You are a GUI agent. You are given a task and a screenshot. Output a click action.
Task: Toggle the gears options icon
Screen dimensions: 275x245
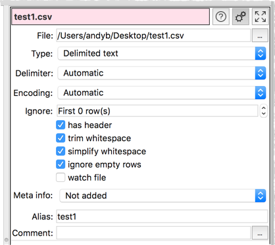point(241,16)
